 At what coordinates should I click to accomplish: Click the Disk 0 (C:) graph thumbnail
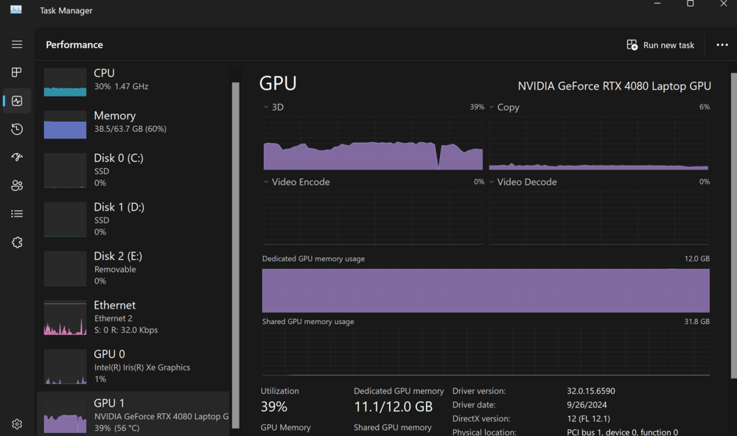65,170
